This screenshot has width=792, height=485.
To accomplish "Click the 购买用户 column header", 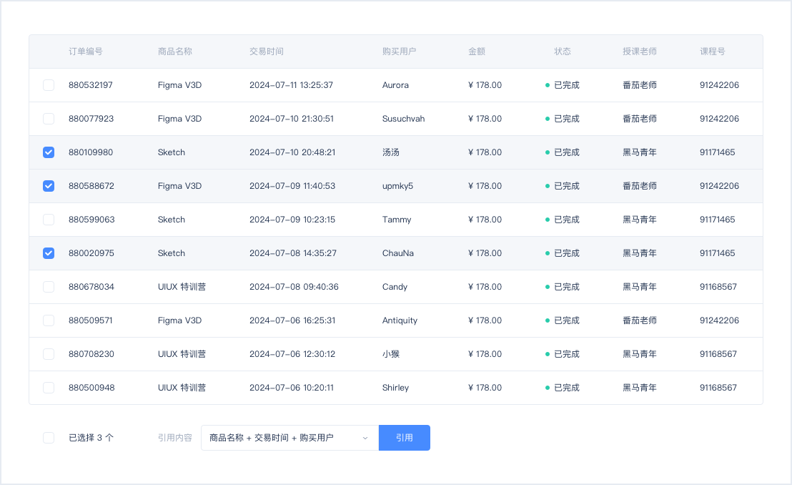I will coord(400,52).
